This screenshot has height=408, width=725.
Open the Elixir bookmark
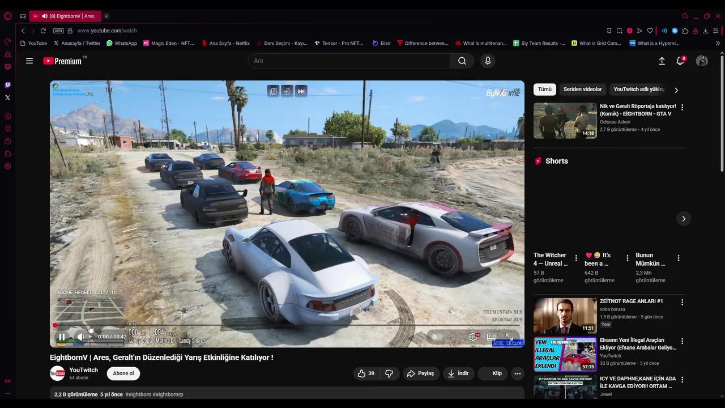381,43
